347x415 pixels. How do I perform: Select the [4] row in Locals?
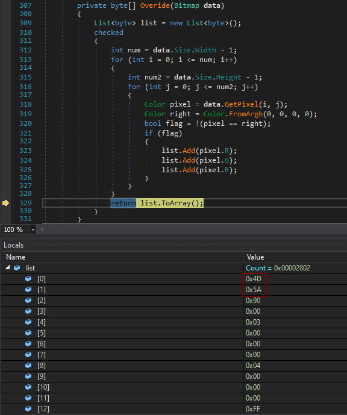[x=174, y=322]
